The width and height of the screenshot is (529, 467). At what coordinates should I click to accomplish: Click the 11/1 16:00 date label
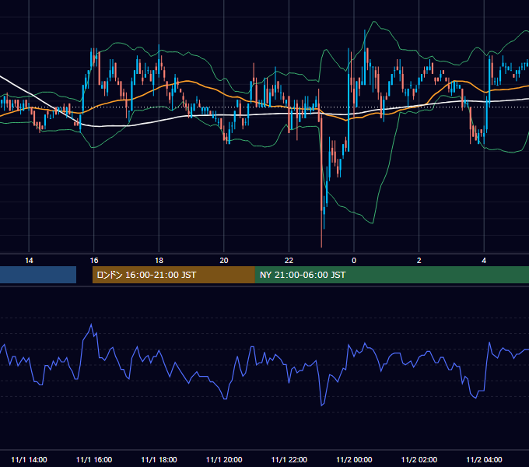tap(94, 459)
